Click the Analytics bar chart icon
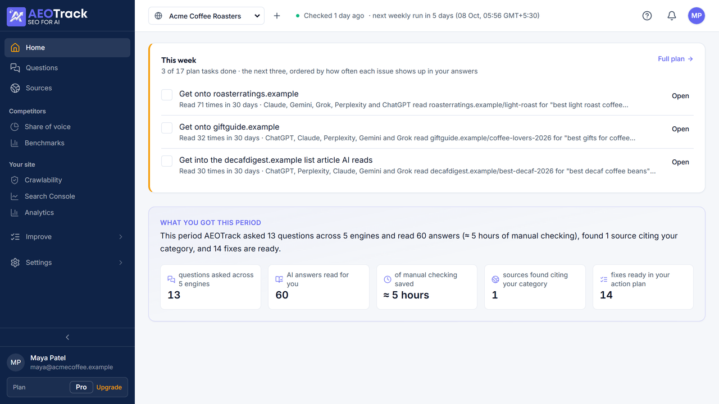719x404 pixels. click(15, 213)
